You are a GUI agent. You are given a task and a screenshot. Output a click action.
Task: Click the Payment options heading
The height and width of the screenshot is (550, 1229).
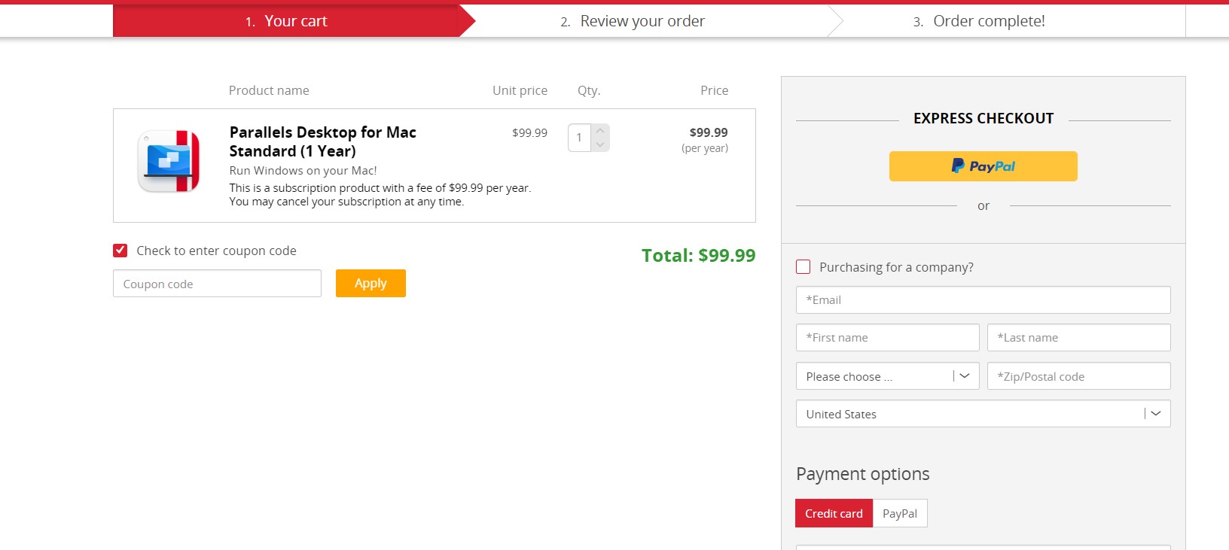[x=862, y=474]
